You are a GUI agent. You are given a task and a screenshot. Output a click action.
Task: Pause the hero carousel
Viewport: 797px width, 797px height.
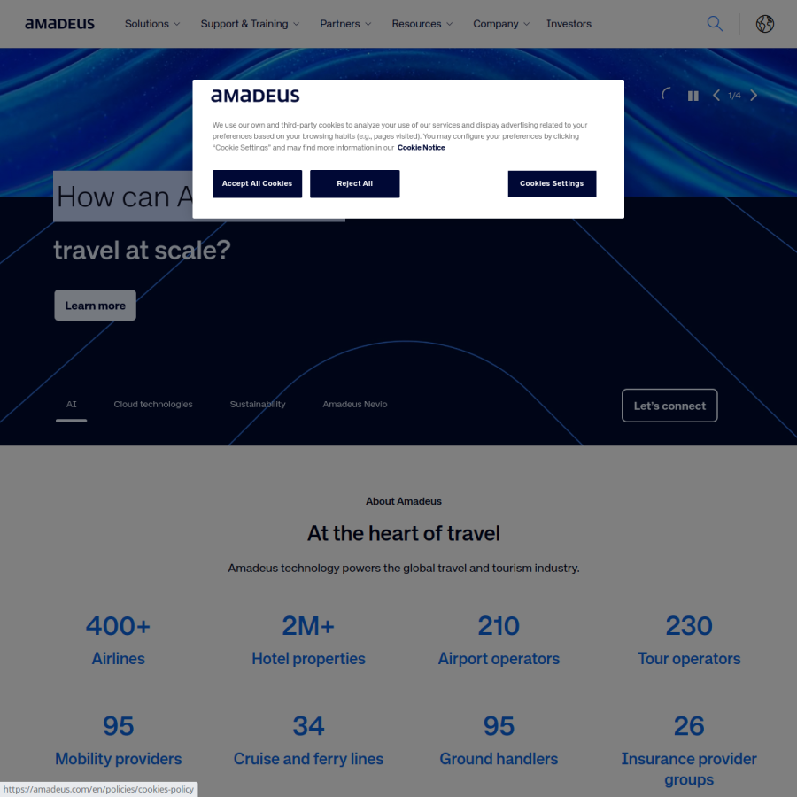click(x=693, y=96)
